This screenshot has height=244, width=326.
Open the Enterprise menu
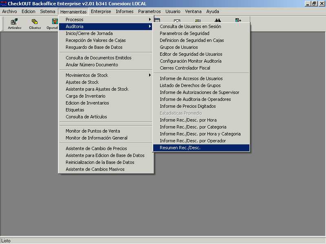(x=101, y=11)
